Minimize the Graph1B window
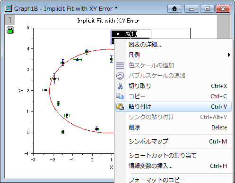 (191, 8)
